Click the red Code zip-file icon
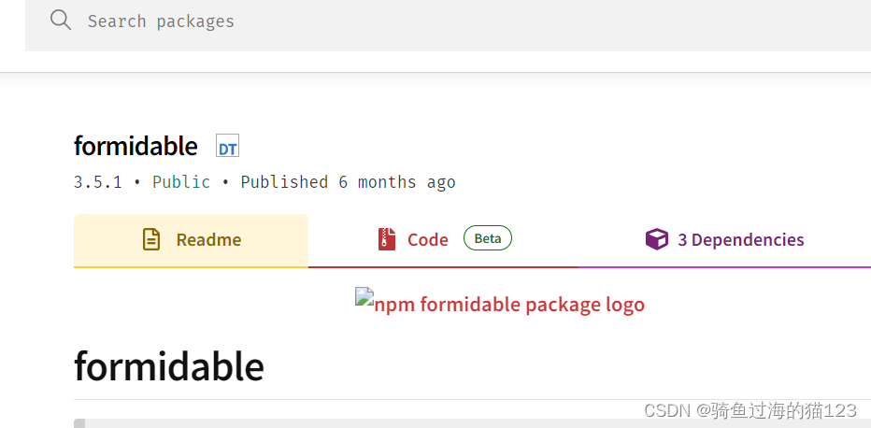Screen dimensions: 871x428 tap(387, 240)
